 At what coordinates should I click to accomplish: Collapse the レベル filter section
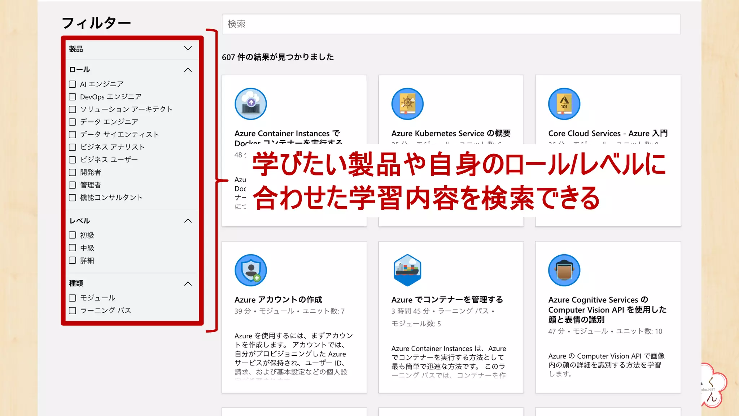188,221
